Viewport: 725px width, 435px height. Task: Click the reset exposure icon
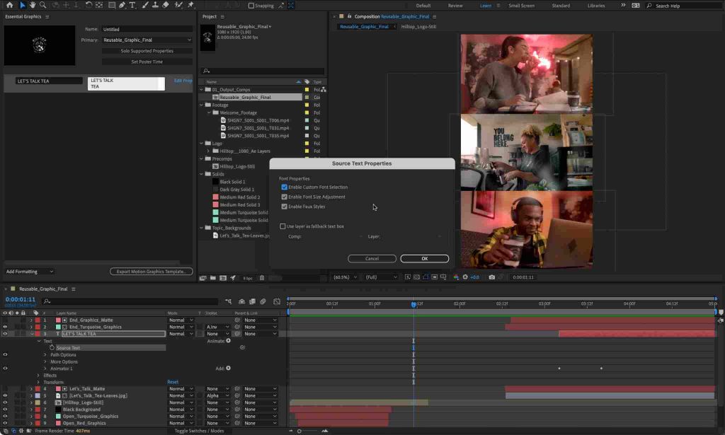(x=465, y=277)
